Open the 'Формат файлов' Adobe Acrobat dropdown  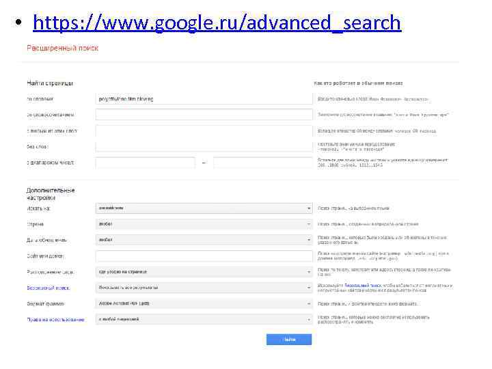tap(204, 303)
